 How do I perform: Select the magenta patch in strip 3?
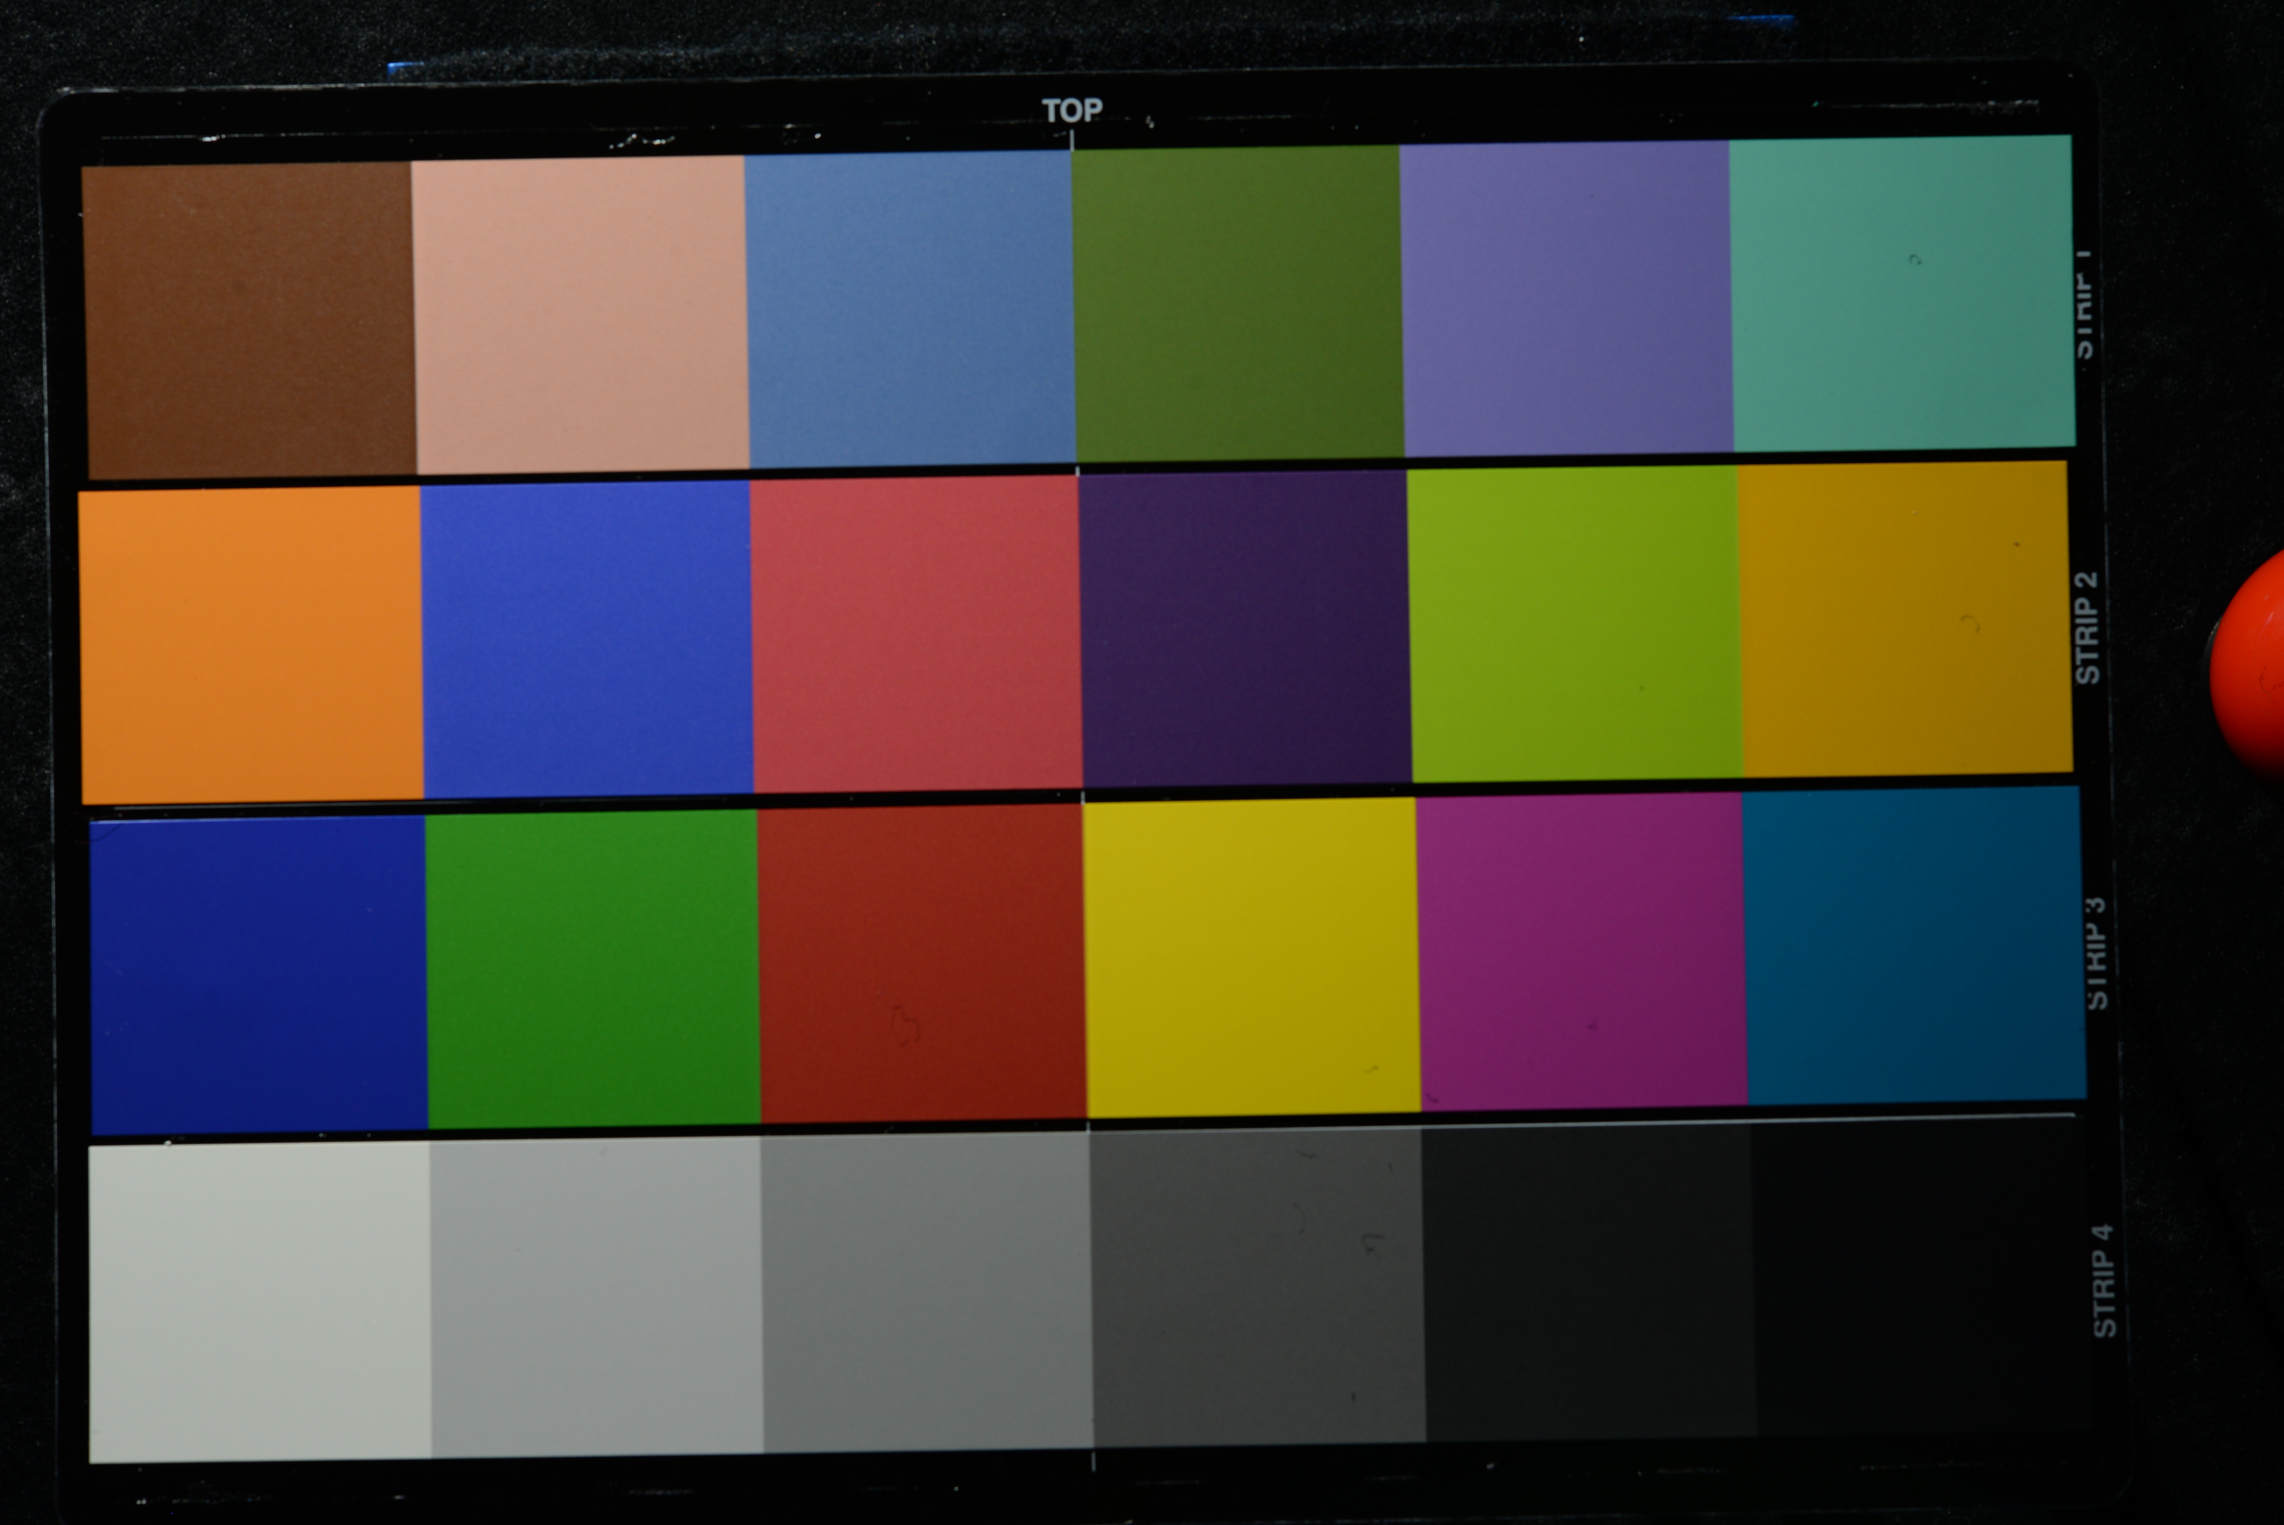(x=1582, y=951)
